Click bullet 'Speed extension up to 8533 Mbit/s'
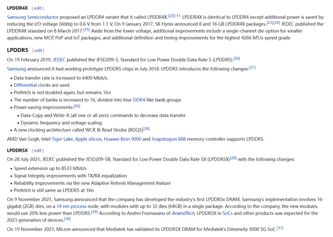 pos(50,168)
